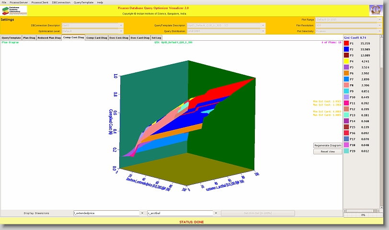Switch to the Plan Diag tab
The height and width of the screenshot is (230, 389).
point(29,37)
